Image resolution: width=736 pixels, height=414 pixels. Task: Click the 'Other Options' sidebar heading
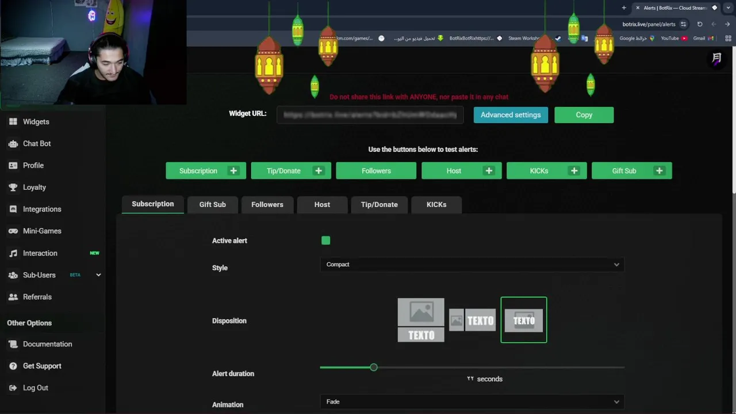coord(29,323)
